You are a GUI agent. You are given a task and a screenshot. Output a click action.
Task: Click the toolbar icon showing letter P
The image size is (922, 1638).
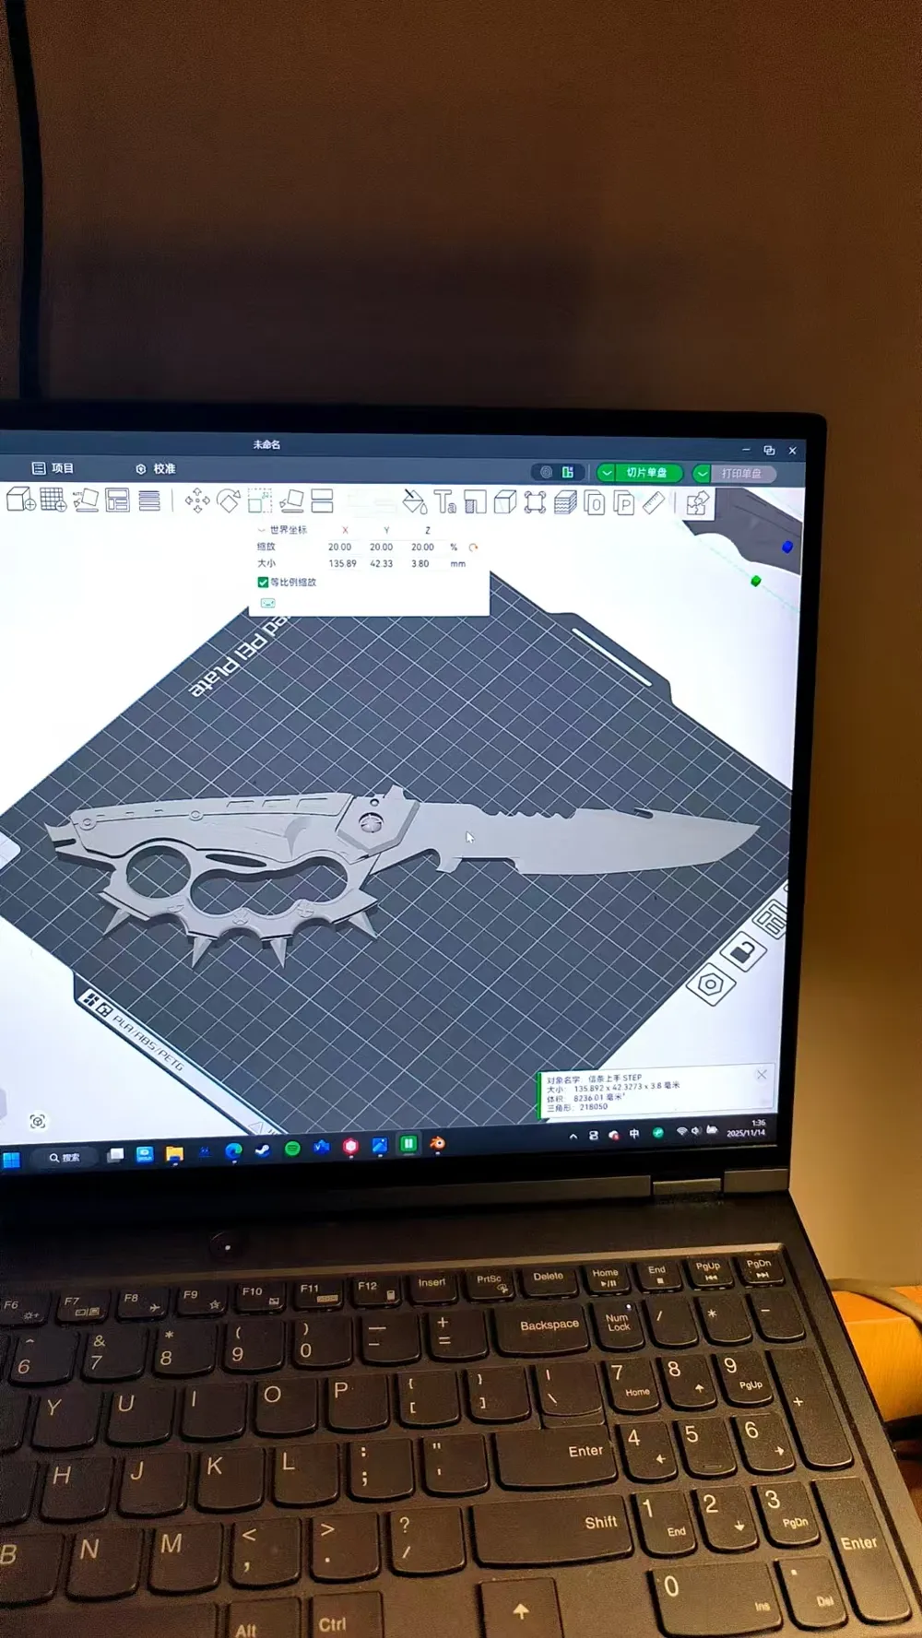[x=624, y=503]
